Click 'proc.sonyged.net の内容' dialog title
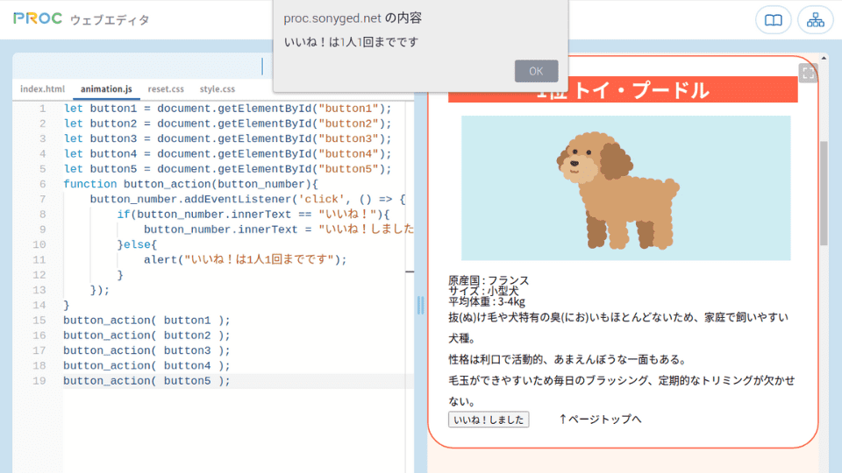The width and height of the screenshot is (842, 473). click(x=353, y=18)
